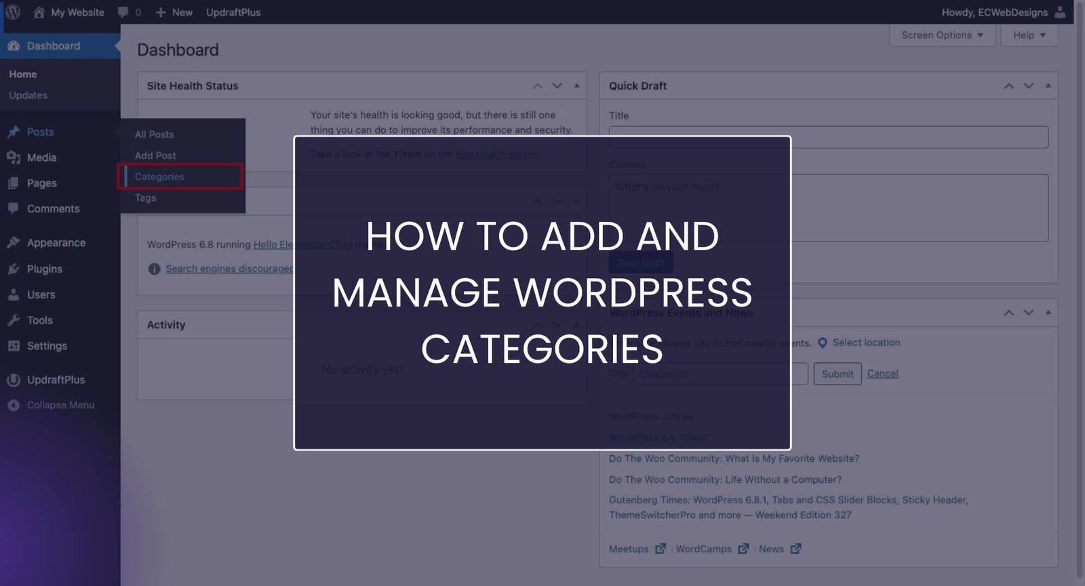Click the Settings sliders icon
1085x586 pixels.
coord(14,346)
